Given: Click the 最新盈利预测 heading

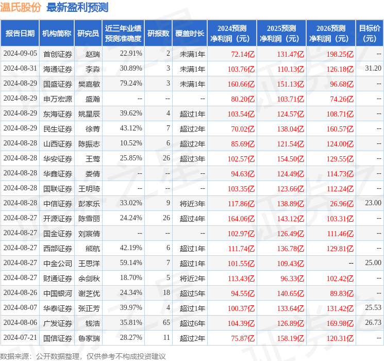Looking at the screenshot, I should coord(77,7).
